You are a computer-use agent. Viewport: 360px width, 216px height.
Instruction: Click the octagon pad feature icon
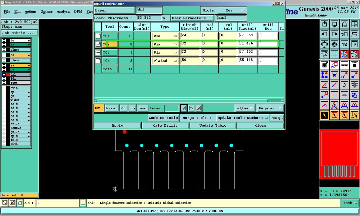[354, 65]
